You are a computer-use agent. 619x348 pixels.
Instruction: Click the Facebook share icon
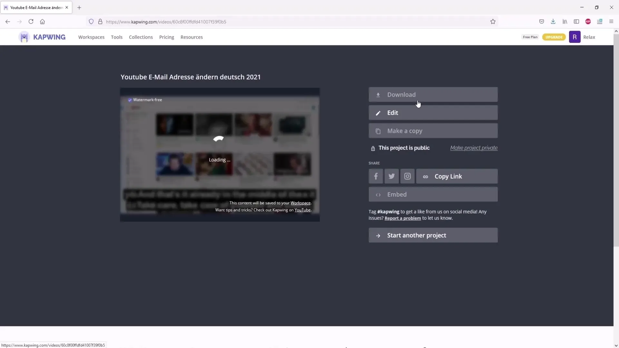pos(375,176)
